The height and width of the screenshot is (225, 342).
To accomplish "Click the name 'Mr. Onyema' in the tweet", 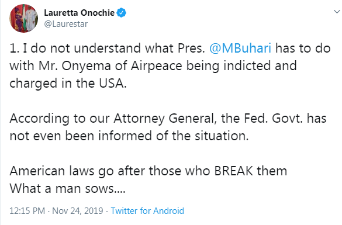I will (75, 66).
